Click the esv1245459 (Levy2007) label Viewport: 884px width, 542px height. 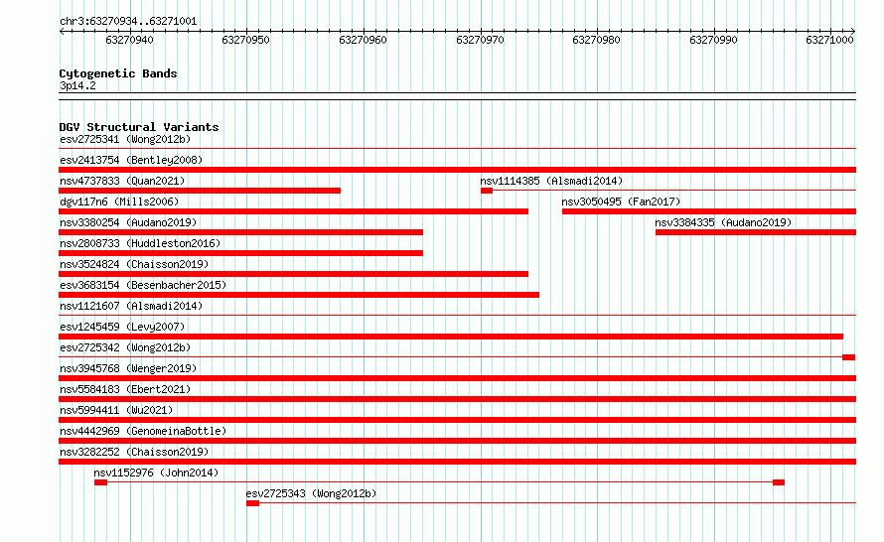click(x=122, y=327)
